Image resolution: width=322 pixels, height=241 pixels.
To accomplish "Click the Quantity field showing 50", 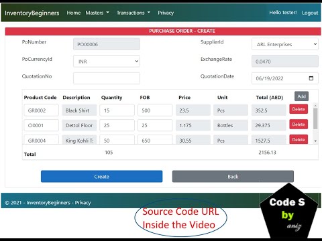I will [x=117, y=140].
